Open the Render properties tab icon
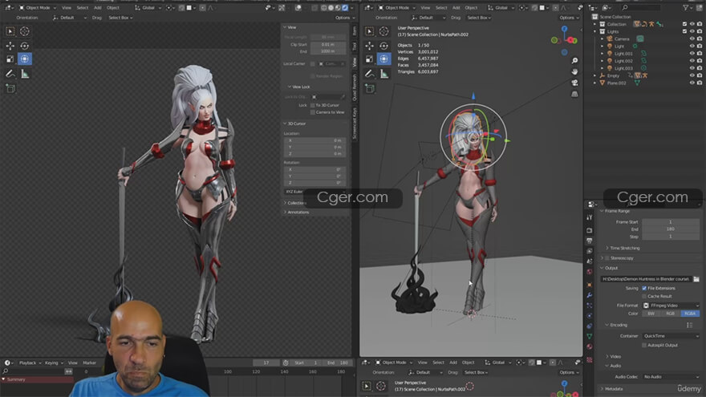 tap(590, 230)
